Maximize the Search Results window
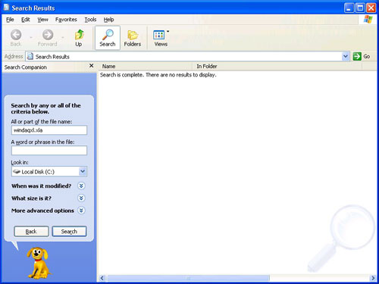Viewport: 379px width, 284px height. 360,8
